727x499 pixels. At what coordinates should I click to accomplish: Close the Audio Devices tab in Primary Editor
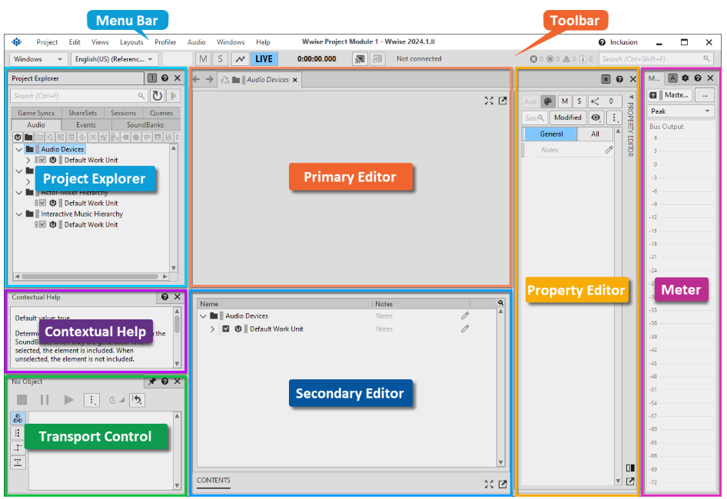tap(295, 80)
